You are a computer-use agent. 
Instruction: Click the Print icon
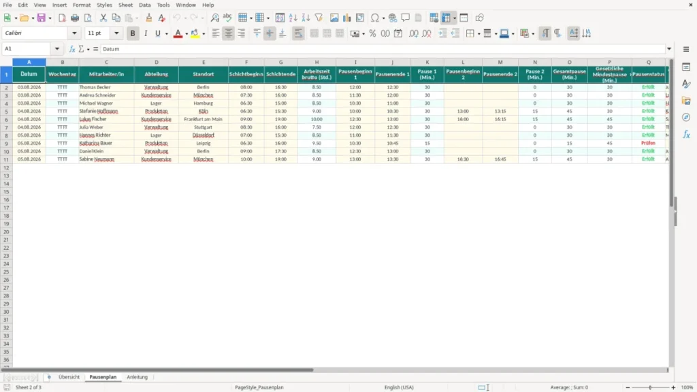[75, 18]
